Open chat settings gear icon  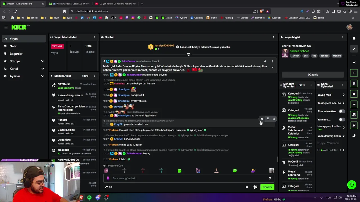click(x=247, y=187)
